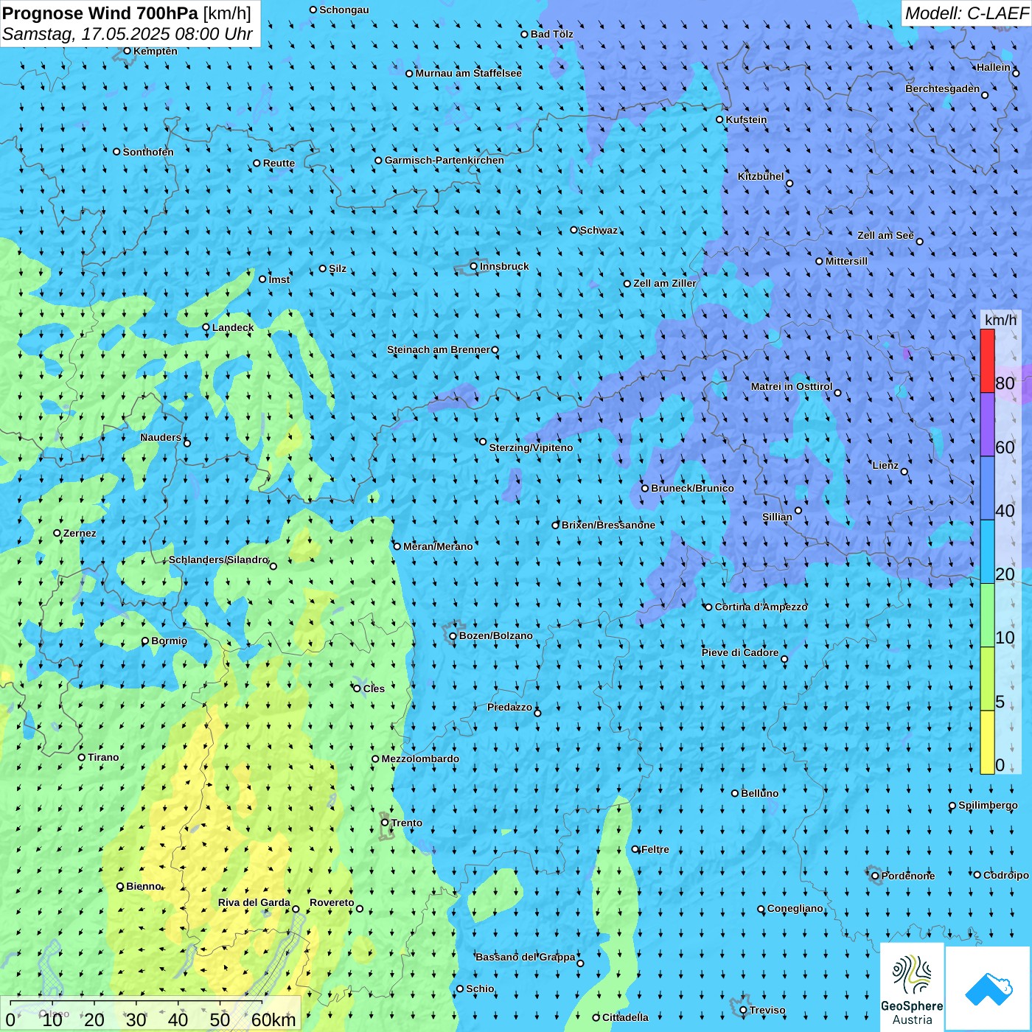Image resolution: width=1032 pixels, height=1032 pixels.
Task: Click the 'Matrei in Osttirol' label
Action: 792,386
